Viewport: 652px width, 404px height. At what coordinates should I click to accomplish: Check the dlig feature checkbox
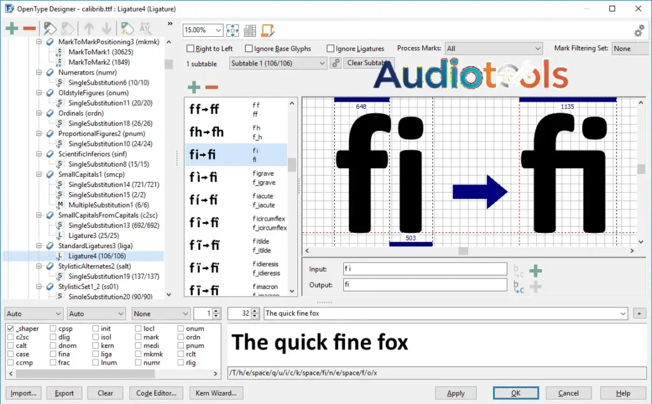coord(53,337)
